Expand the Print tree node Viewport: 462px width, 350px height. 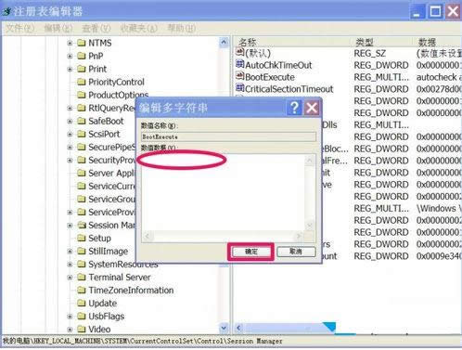(70, 69)
